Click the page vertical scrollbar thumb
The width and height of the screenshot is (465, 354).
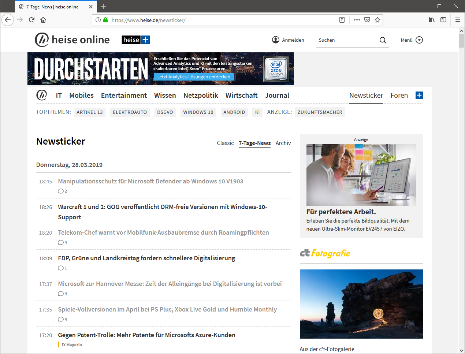click(461, 41)
